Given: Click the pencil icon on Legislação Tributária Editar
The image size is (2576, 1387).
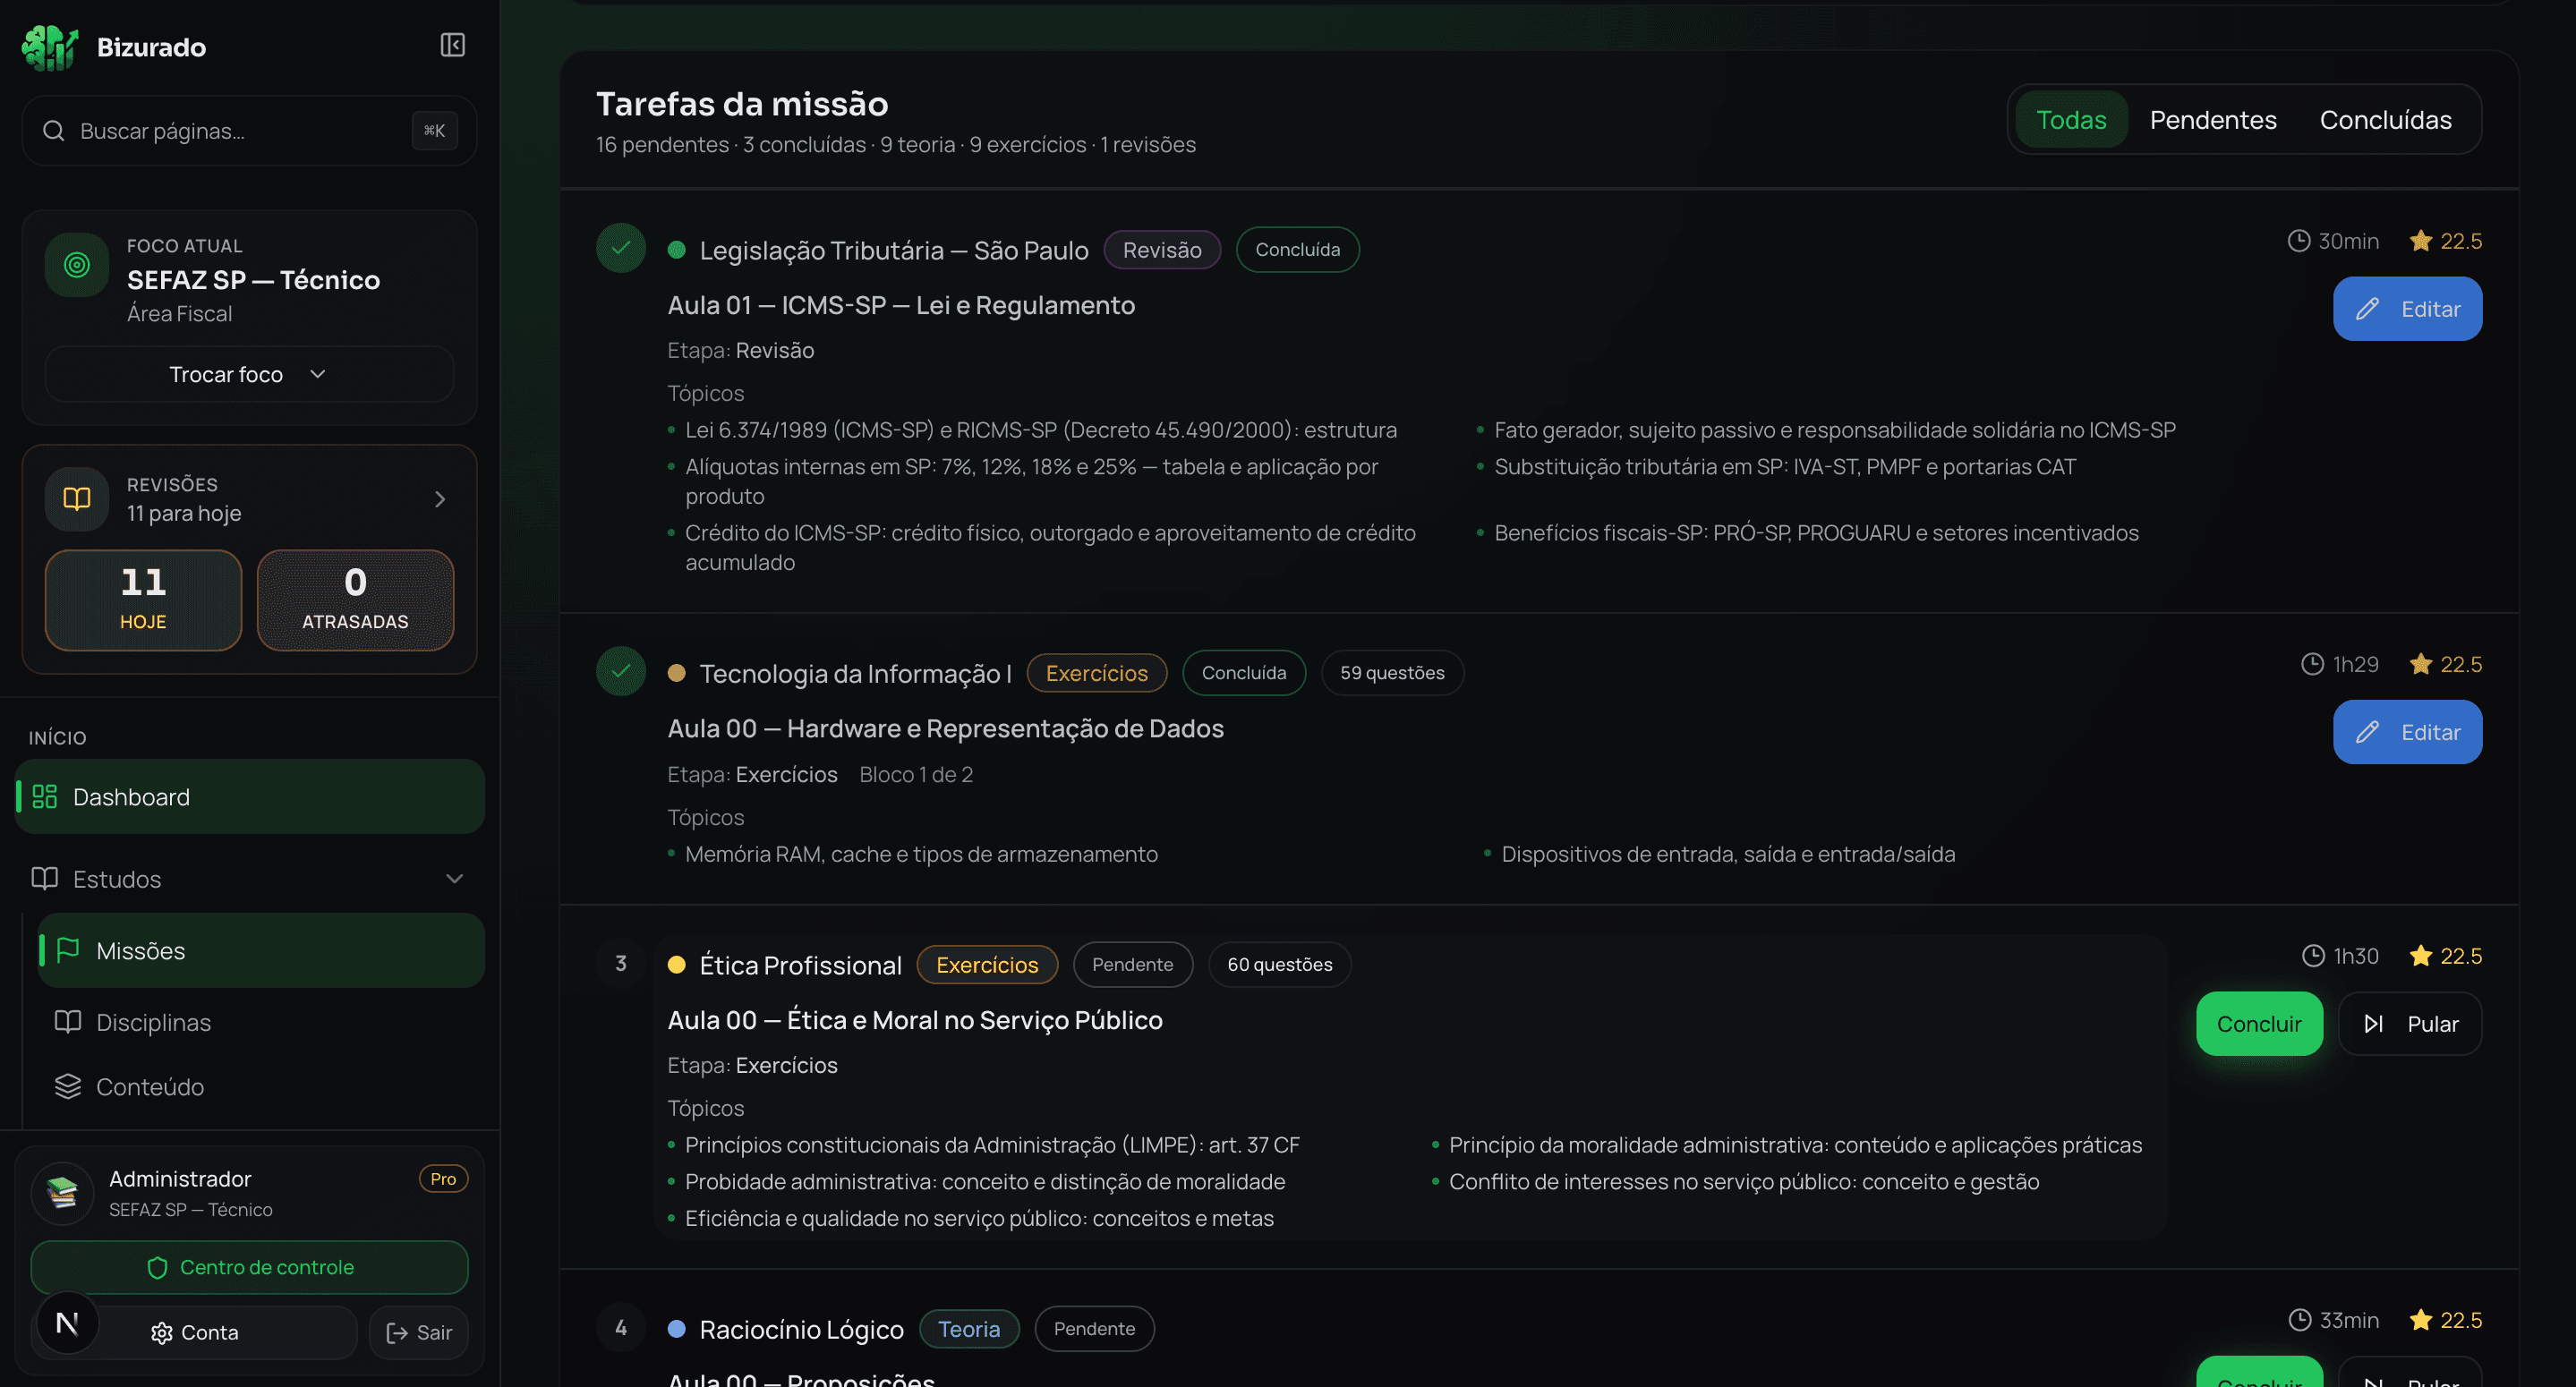Looking at the screenshot, I should click(x=2367, y=309).
